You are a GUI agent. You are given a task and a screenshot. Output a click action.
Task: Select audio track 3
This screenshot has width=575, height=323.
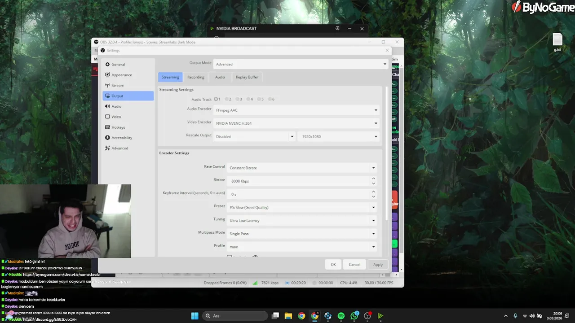239,99
